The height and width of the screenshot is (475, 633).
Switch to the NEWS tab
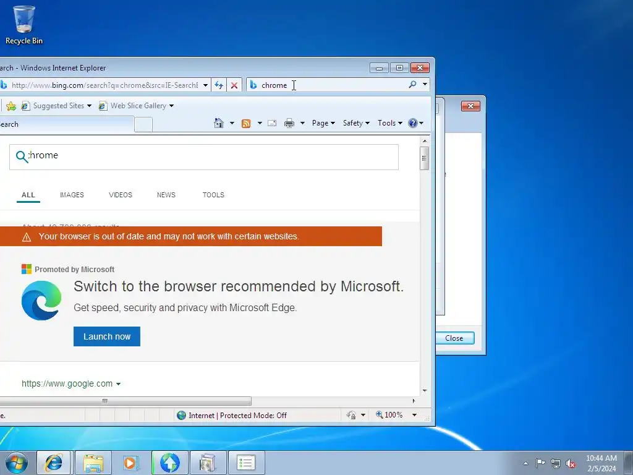click(x=166, y=195)
